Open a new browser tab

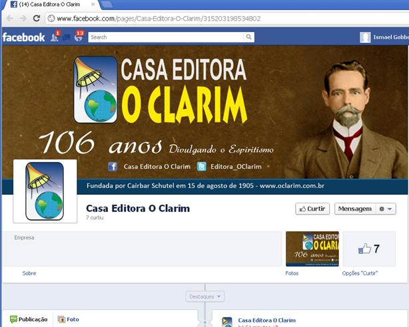pos(107,4)
